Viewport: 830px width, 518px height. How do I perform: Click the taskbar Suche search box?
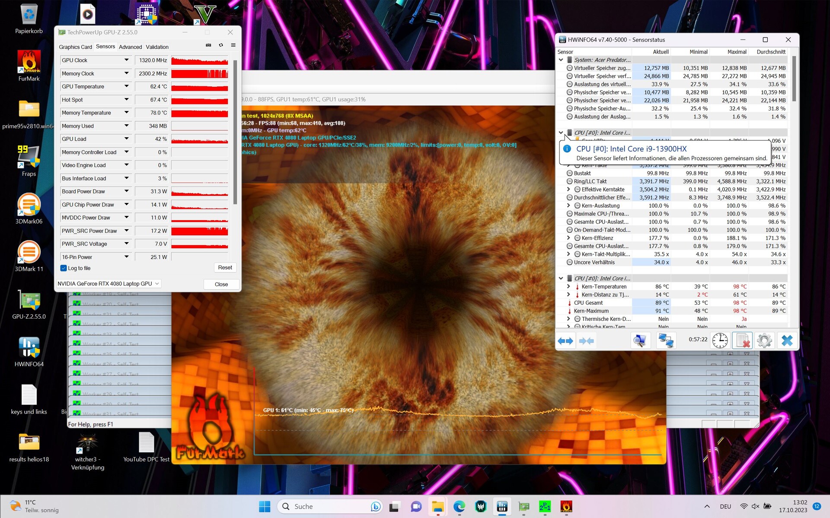pyautogui.click(x=330, y=506)
